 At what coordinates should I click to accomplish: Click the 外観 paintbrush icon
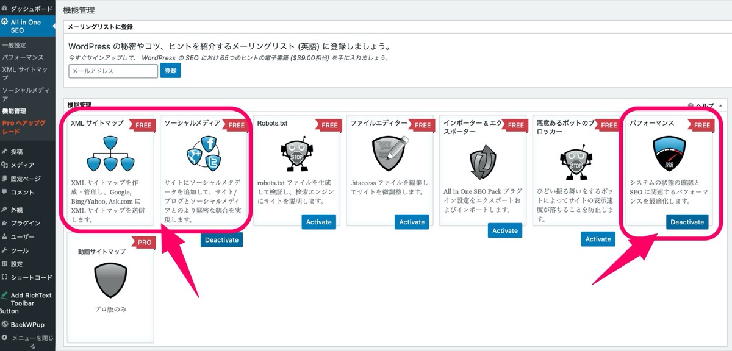pos(5,210)
